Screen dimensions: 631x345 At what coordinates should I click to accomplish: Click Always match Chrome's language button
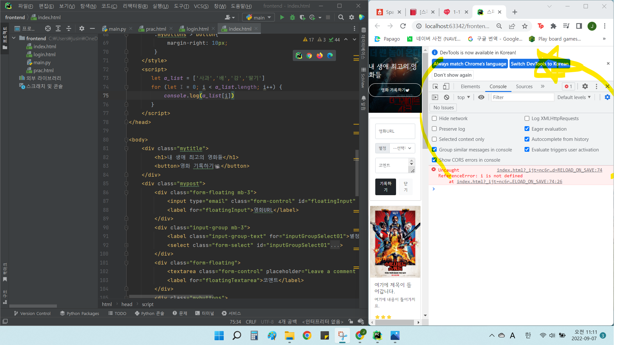[x=470, y=64]
